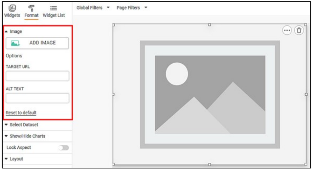Click the Reset to default link
312x169 pixels.
(21, 113)
